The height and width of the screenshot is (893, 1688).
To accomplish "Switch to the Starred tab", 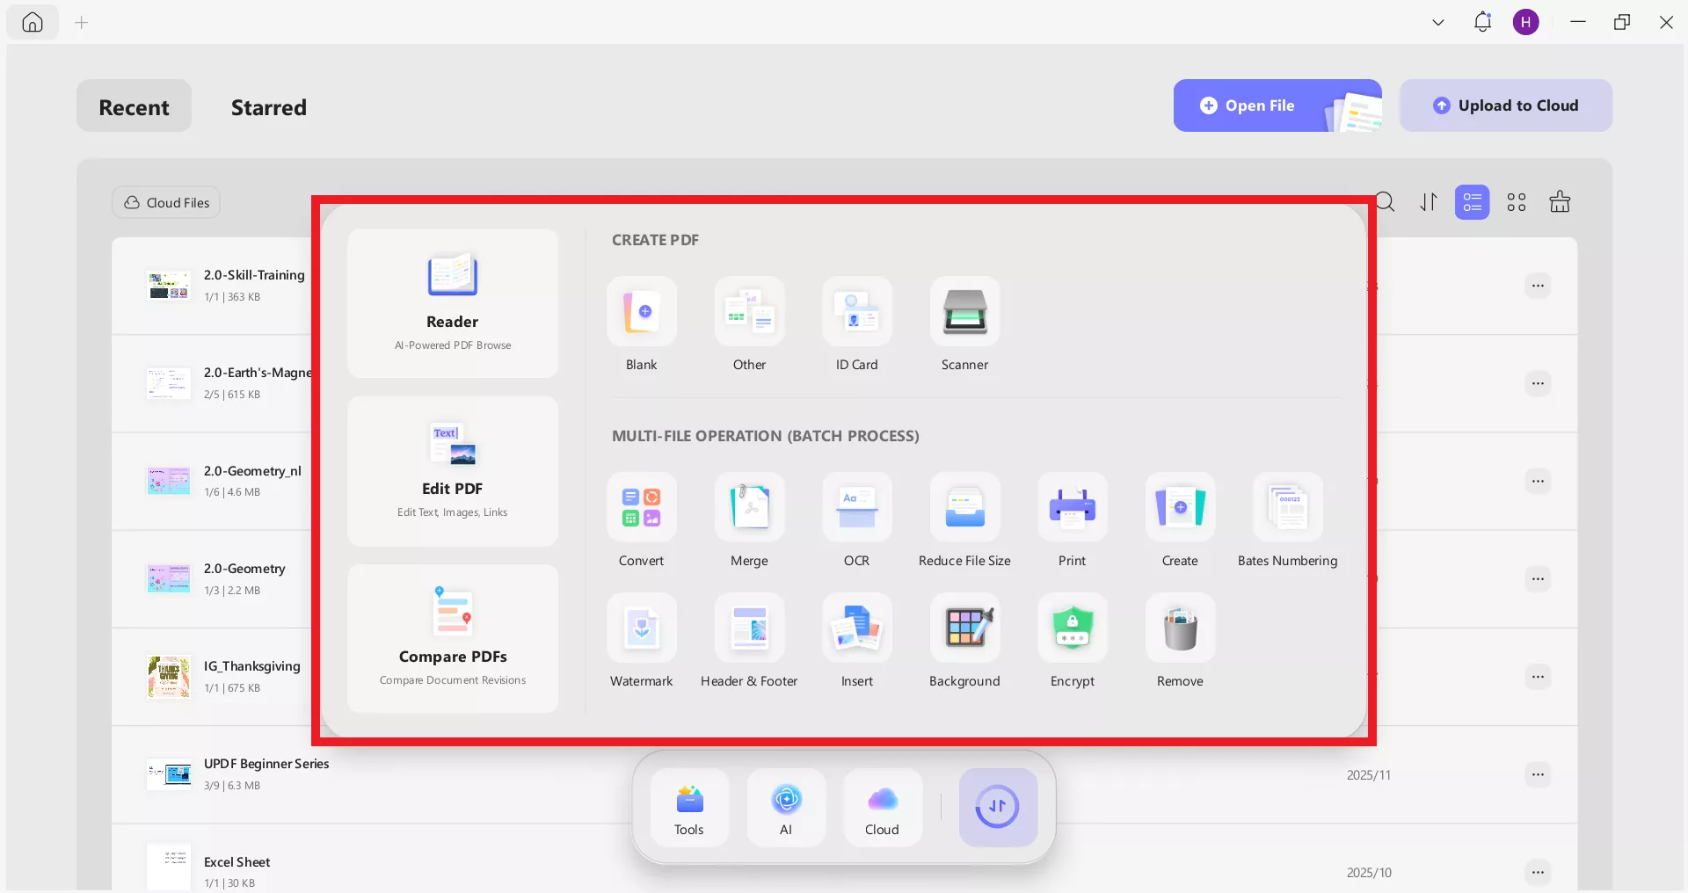I will [x=268, y=107].
